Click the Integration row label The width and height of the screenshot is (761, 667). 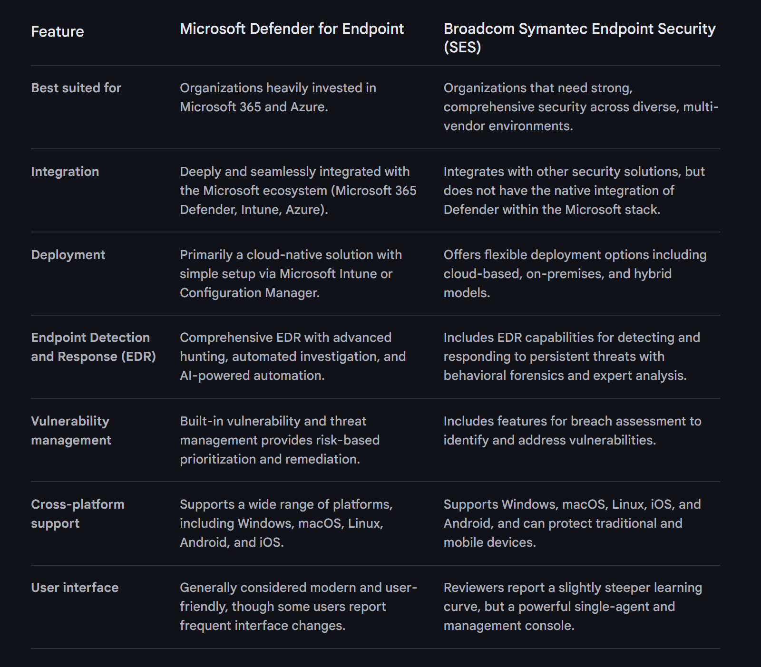click(x=65, y=172)
